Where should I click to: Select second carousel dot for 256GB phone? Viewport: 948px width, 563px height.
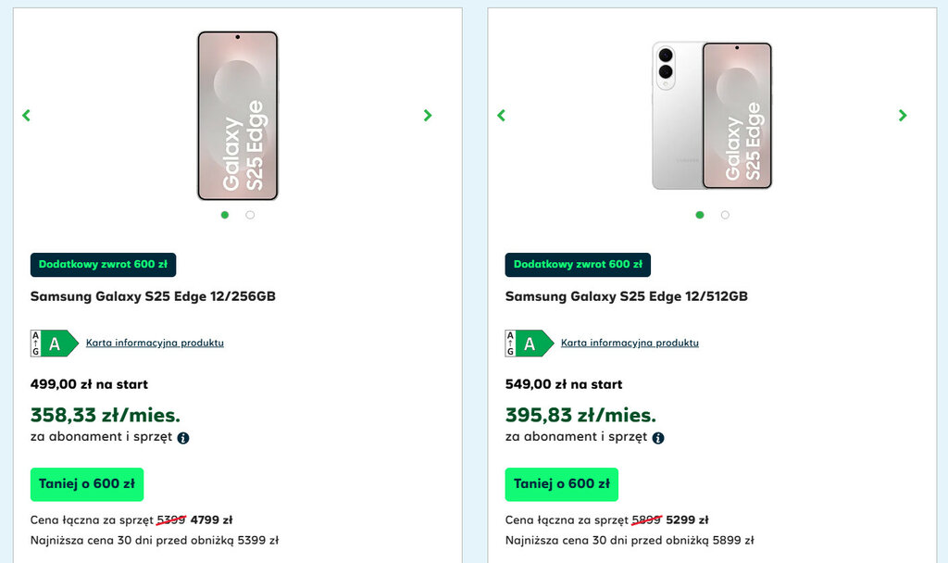[250, 215]
